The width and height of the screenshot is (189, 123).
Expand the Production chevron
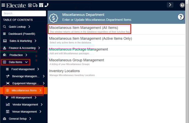tap(26, 55)
